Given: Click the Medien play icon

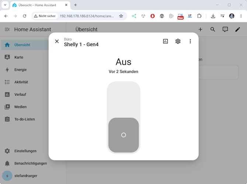Looking at the screenshot, I should click(x=7, y=107).
